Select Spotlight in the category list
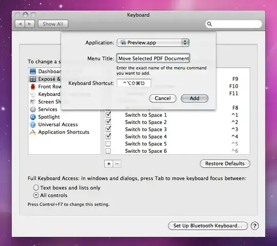 [x=49, y=117]
